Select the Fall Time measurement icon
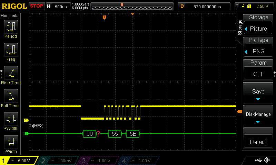The height and width of the screenshot is (165, 276). point(11,96)
